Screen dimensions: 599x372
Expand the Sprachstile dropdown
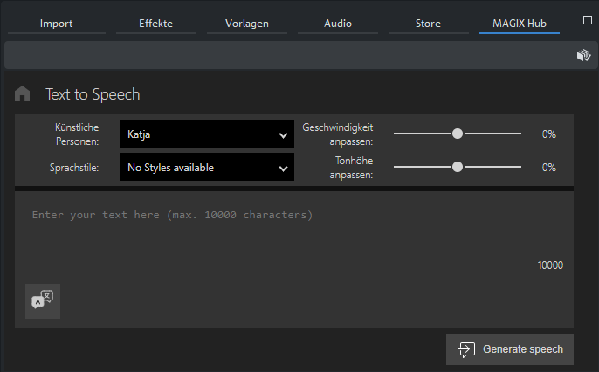[207, 167]
